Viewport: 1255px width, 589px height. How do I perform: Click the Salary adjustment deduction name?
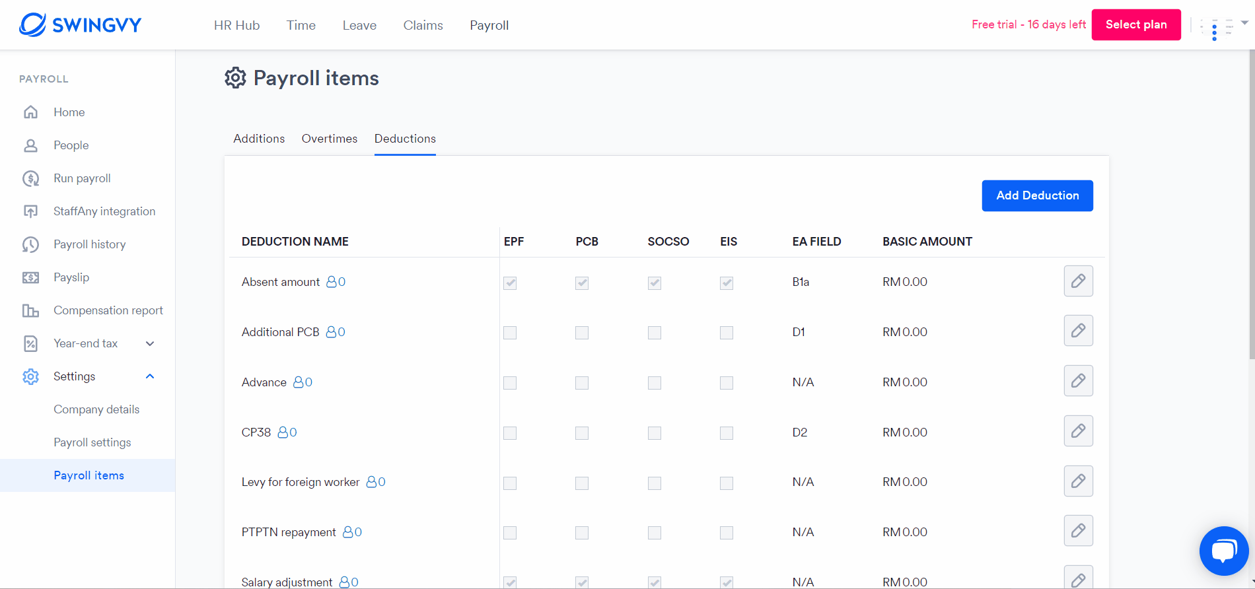(287, 582)
